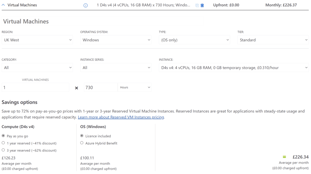This screenshot has height=174, width=311.
Task: Open the Operating System dropdown
Action: pyautogui.click(x=116, y=40)
